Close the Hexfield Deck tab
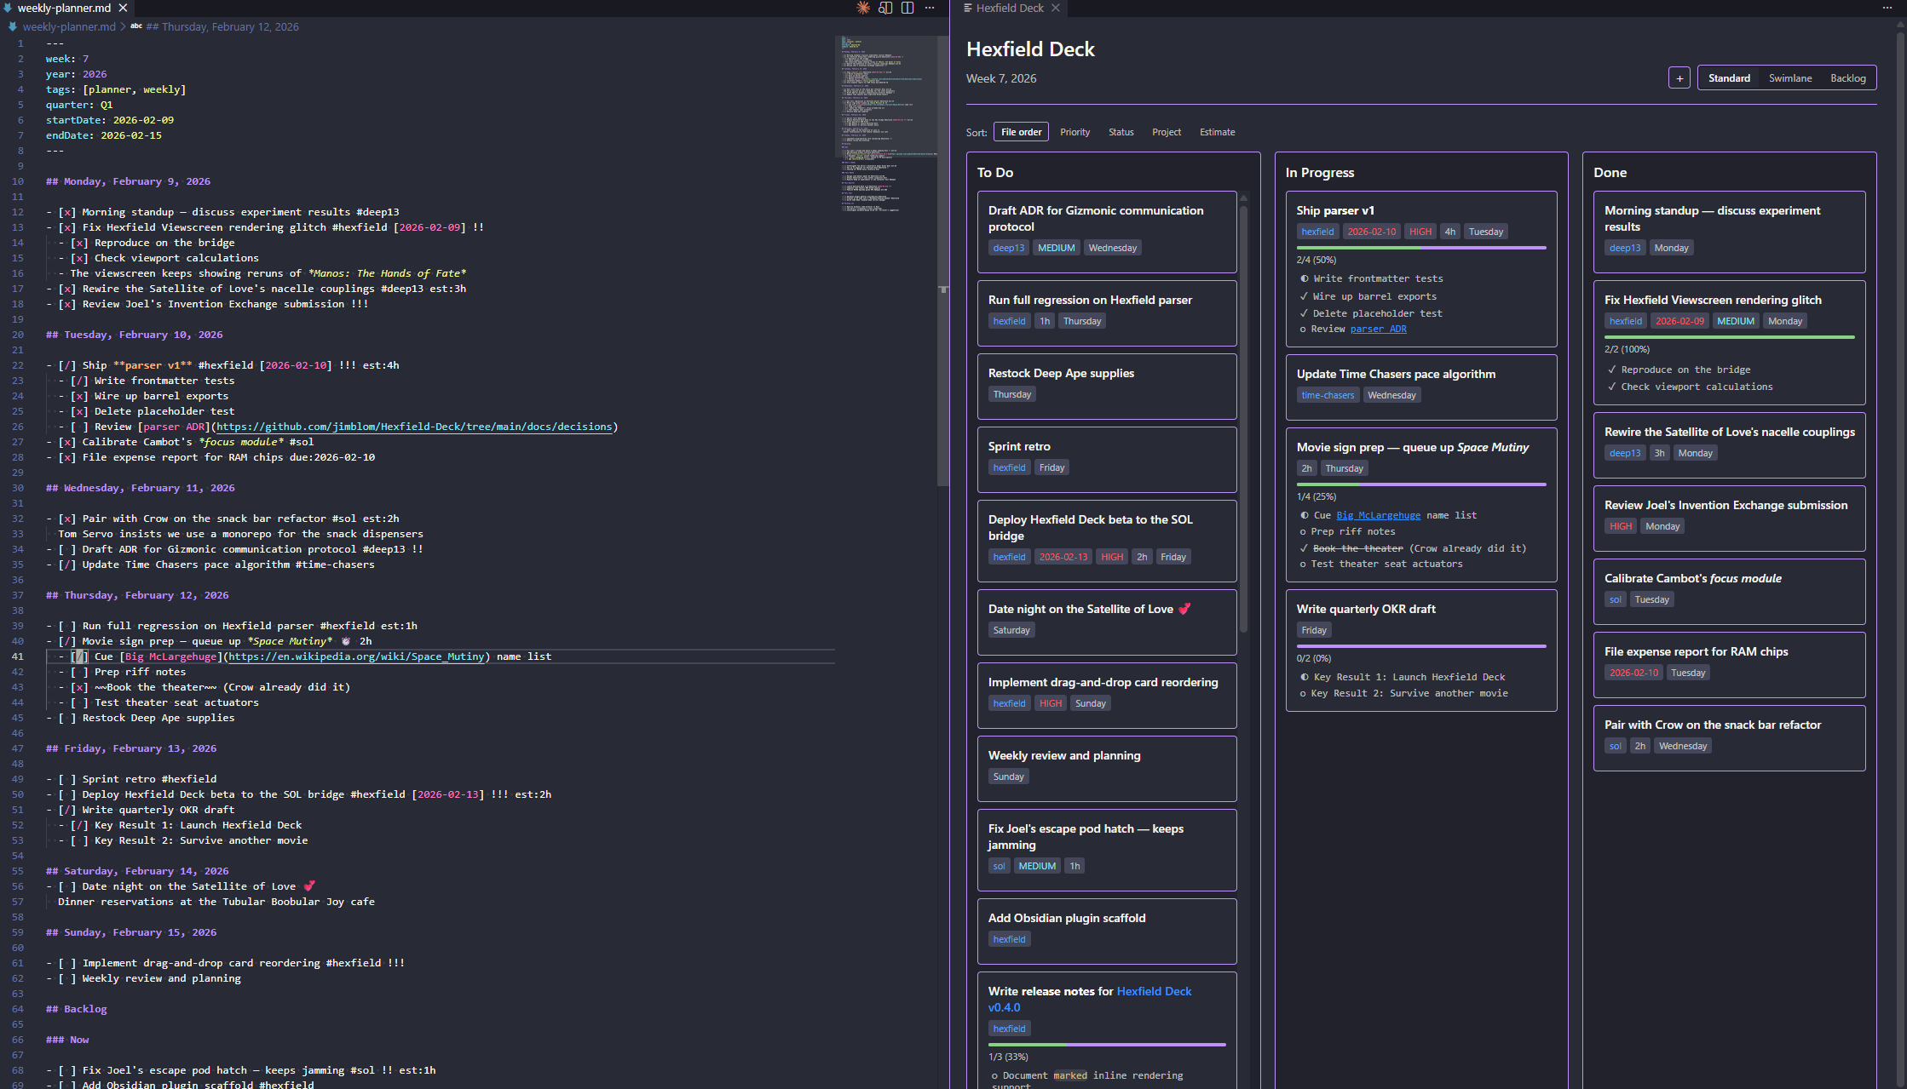 pos(1056,8)
